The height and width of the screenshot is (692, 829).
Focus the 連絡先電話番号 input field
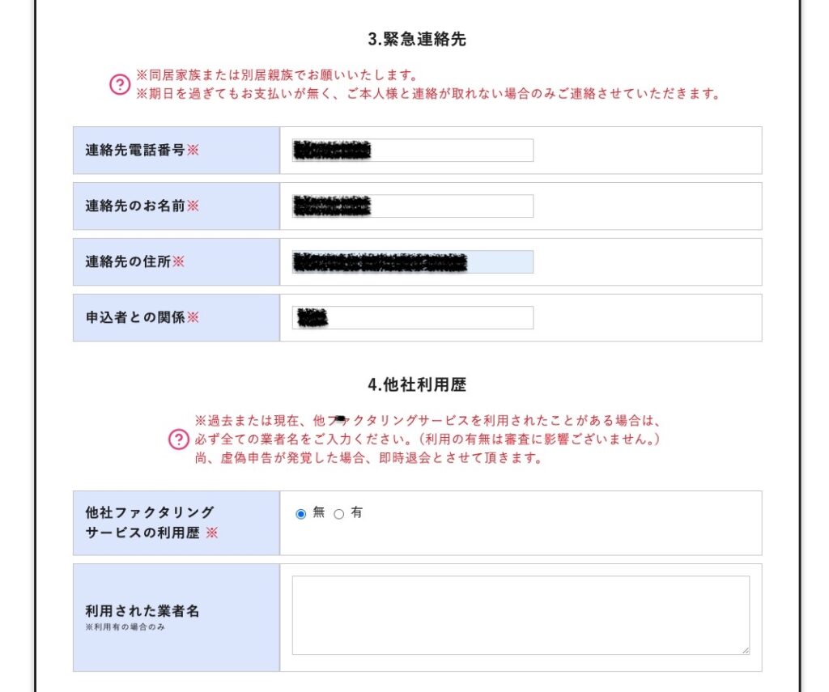[412, 151]
